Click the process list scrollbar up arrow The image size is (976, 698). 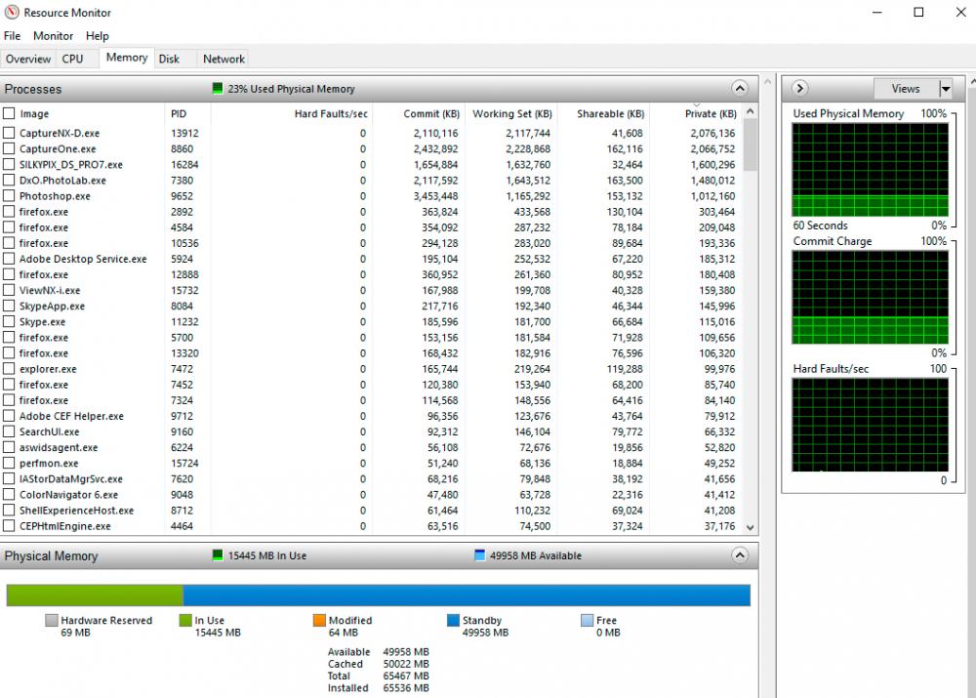tap(751, 111)
